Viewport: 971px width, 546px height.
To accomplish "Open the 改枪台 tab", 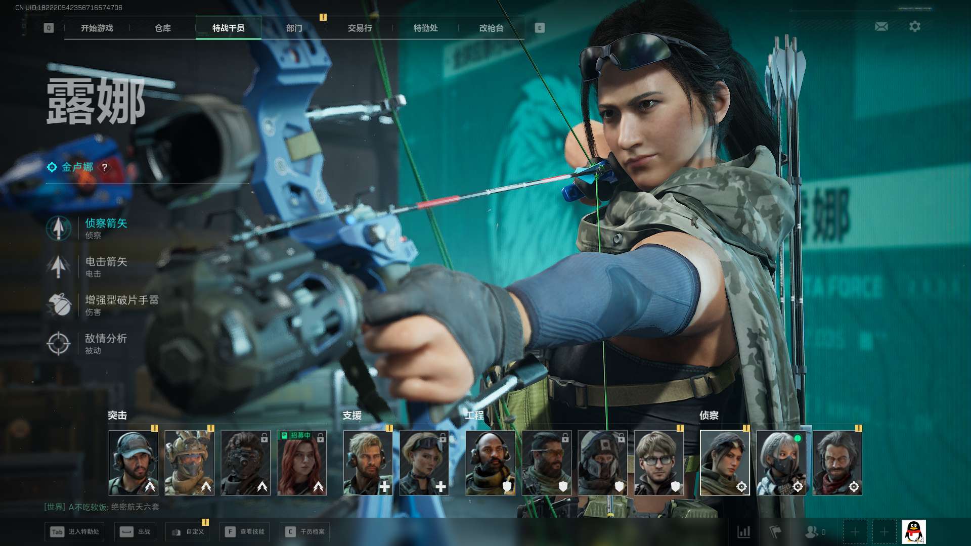I will pos(491,28).
